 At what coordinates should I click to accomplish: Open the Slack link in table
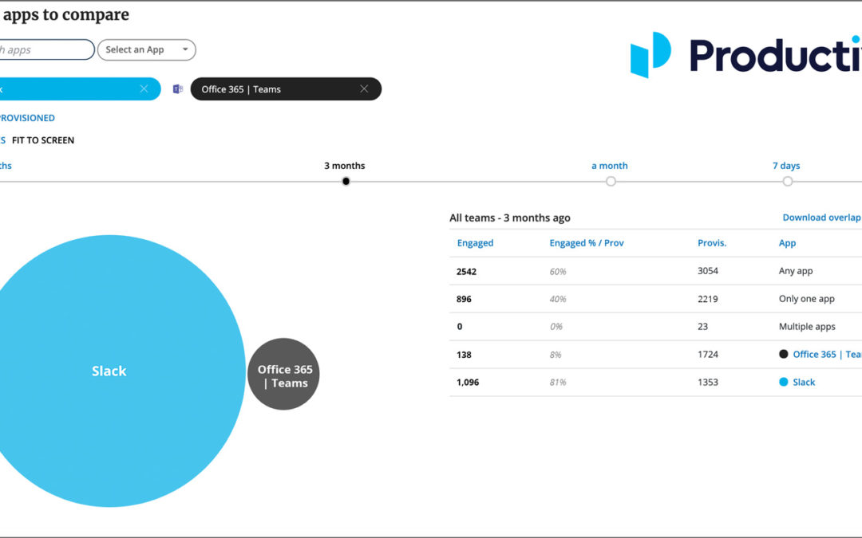pyautogui.click(x=804, y=382)
